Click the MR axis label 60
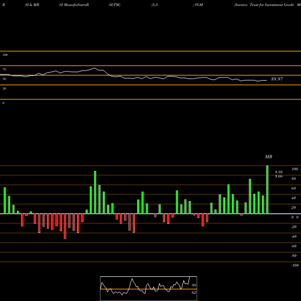 294,188
